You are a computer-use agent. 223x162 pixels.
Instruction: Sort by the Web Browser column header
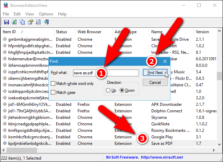[94, 32]
